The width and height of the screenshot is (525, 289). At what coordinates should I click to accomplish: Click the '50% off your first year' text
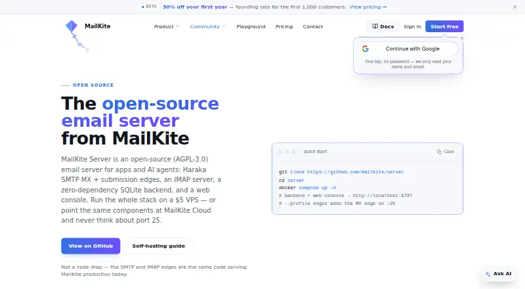(x=195, y=7)
